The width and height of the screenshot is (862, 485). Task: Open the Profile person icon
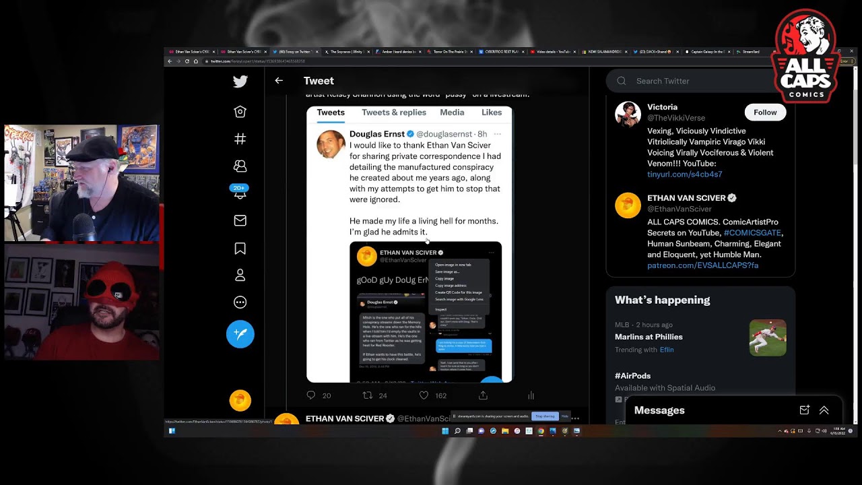pos(240,275)
